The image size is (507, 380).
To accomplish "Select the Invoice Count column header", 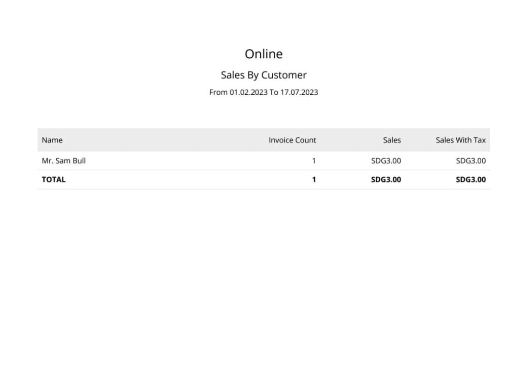I will click(293, 140).
